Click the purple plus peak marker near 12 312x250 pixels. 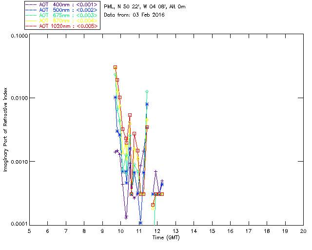click(156, 172)
